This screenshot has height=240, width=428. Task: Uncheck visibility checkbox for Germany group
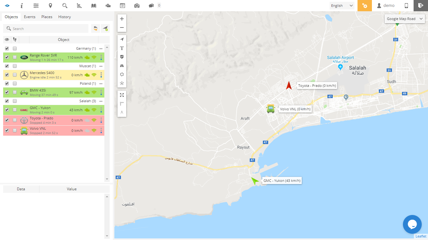(x=7, y=48)
